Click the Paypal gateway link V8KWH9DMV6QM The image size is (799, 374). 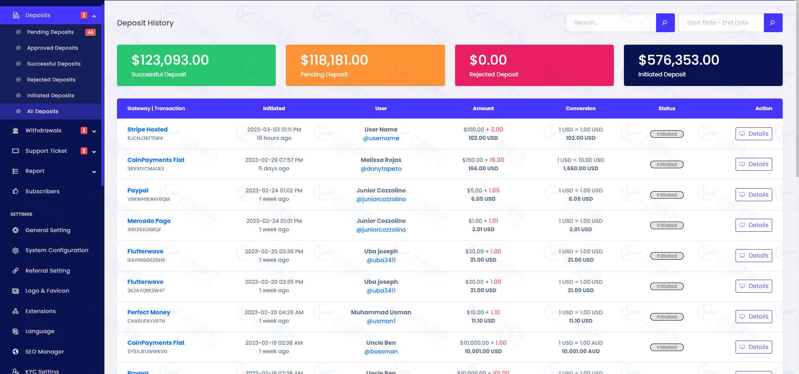[x=137, y=190]
